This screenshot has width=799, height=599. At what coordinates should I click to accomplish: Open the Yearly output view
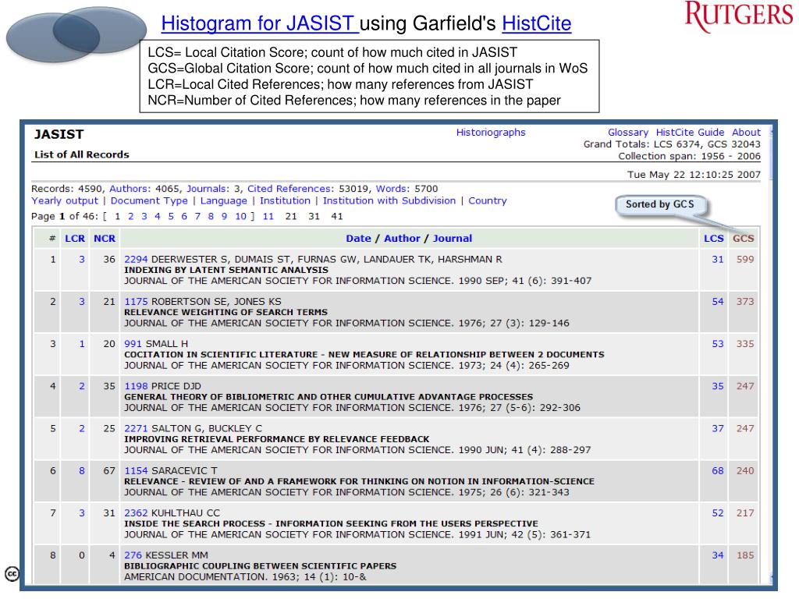[x=65, y=200]
